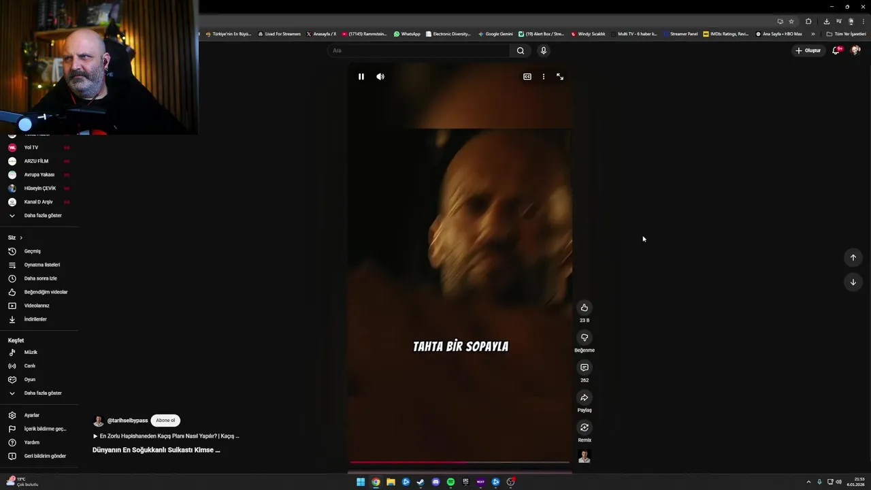Viewport: 871px width, 490px height.
Task: Open Spotify from the taskbar
Action: (450, 482)
